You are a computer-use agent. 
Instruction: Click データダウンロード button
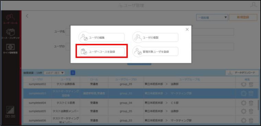click(242, 73)
